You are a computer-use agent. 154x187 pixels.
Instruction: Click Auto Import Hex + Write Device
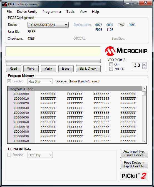click(x=134, y=153)
